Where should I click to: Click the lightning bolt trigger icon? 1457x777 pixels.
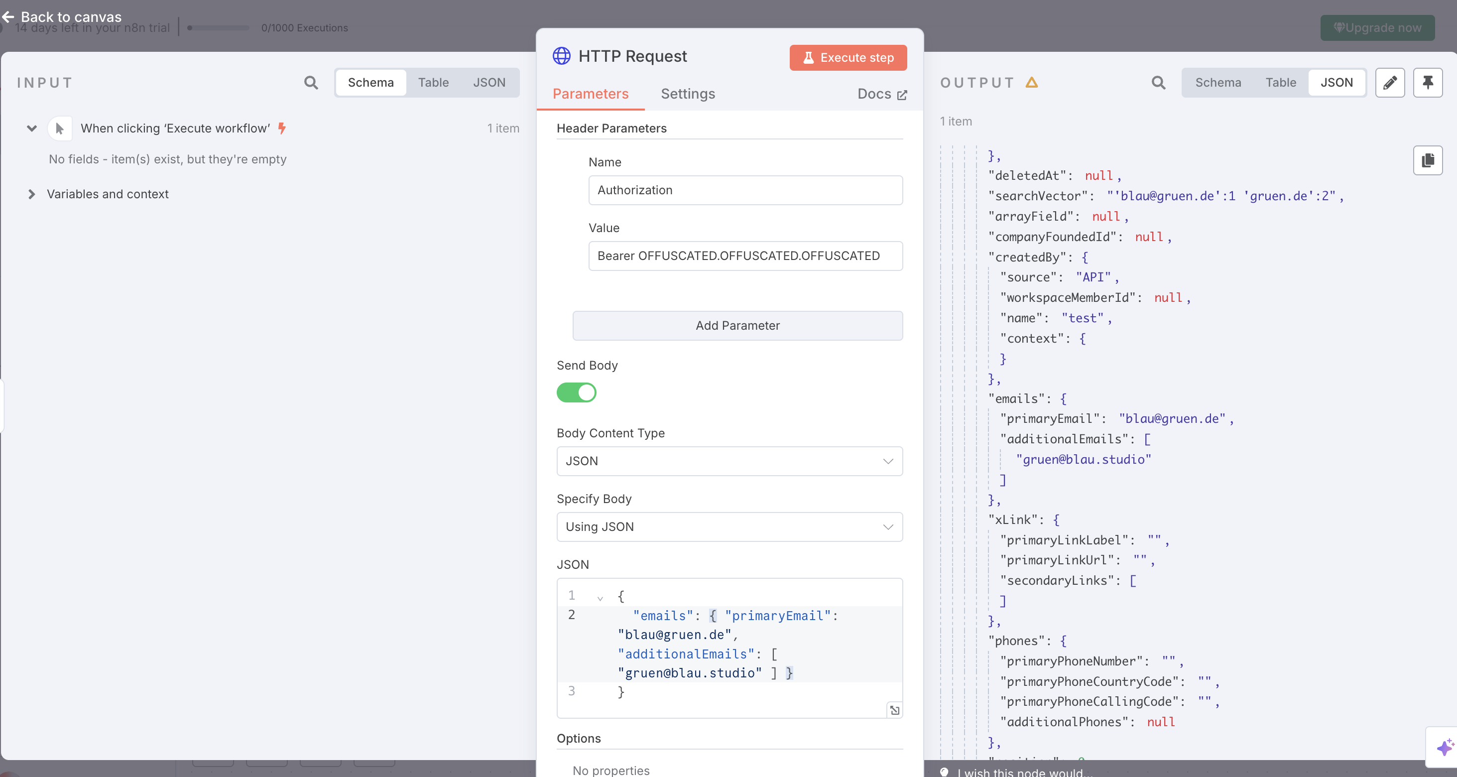(x=282, y=129)
